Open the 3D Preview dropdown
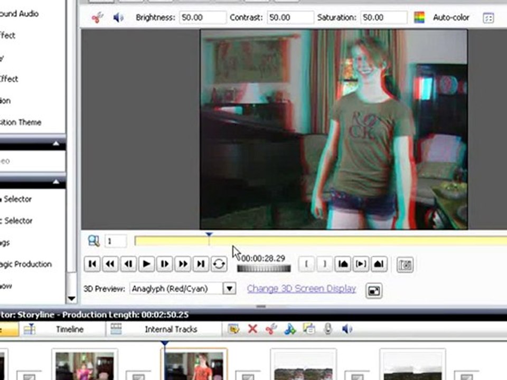The width and height of the screenshot is (507, 380). tap(230, 288)
